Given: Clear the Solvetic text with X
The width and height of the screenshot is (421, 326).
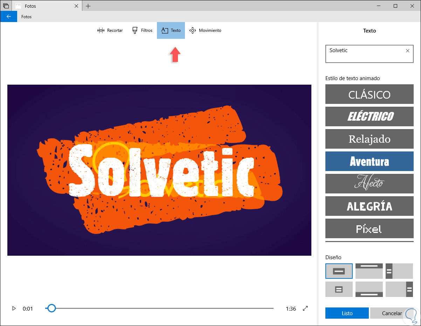Looking at the screenshot, I should [408, 51].
